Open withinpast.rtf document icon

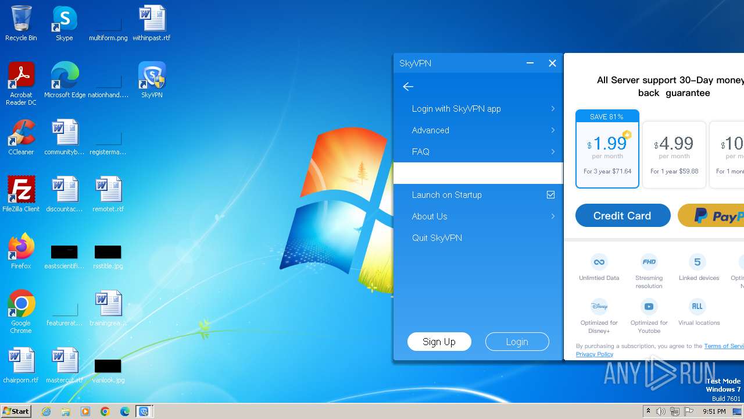[152, 23]
